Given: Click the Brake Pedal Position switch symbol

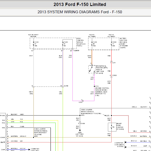Looking at the screenshot, I should point(92,69).
